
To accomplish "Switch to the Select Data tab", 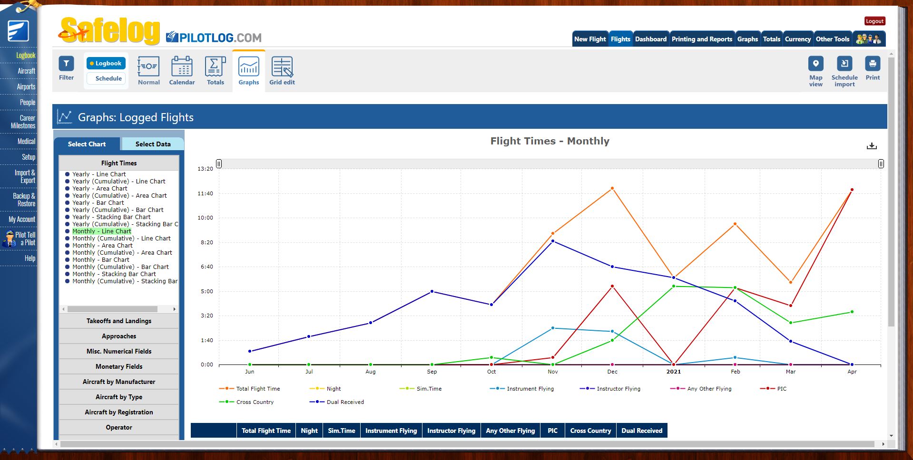I will point(152,144).
